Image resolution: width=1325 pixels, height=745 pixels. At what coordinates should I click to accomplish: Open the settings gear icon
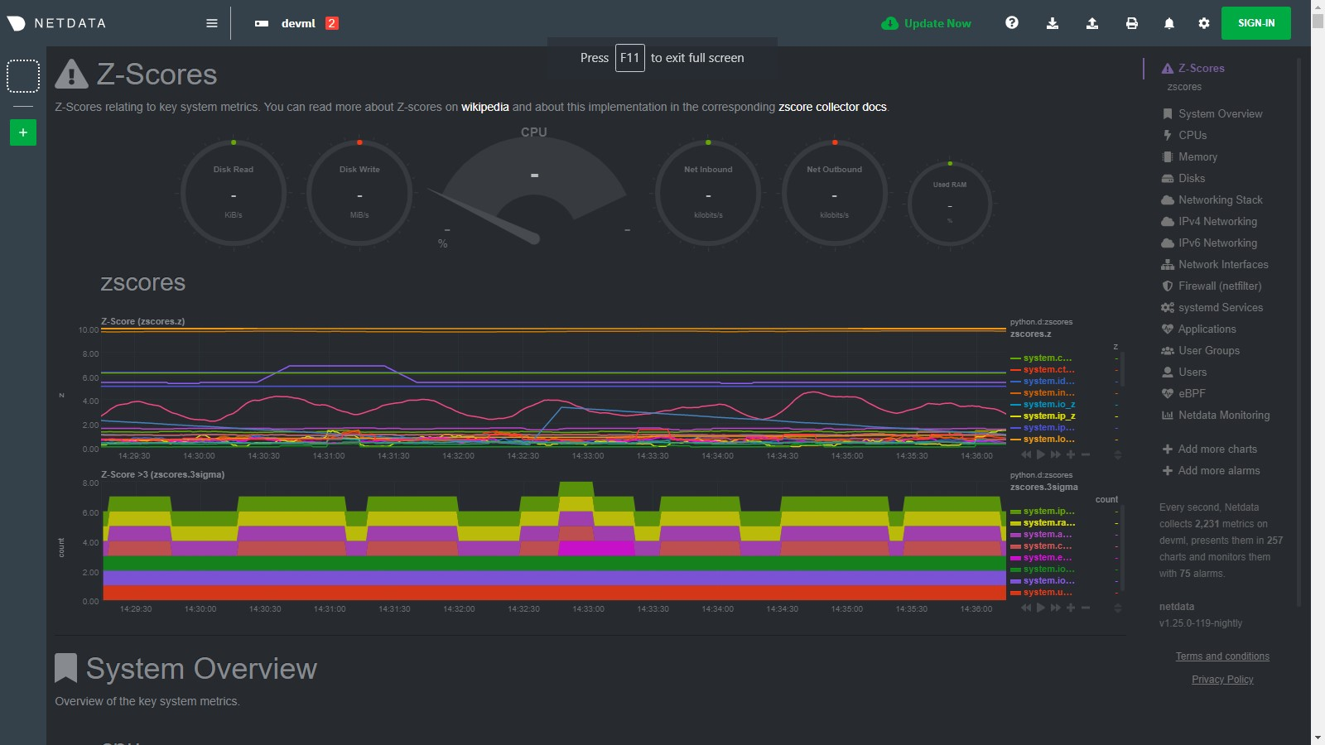[x=1204, y=23]
